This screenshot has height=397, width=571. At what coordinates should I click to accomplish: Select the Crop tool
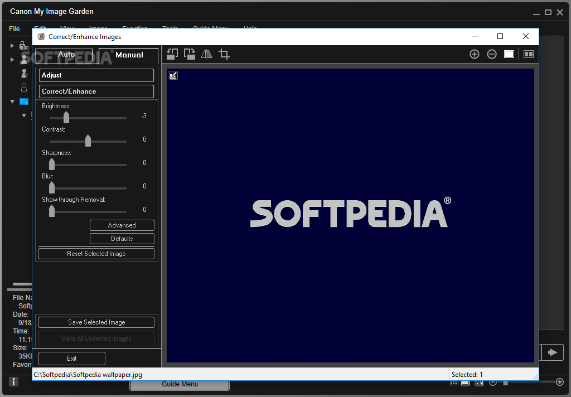tap(224, 54)
